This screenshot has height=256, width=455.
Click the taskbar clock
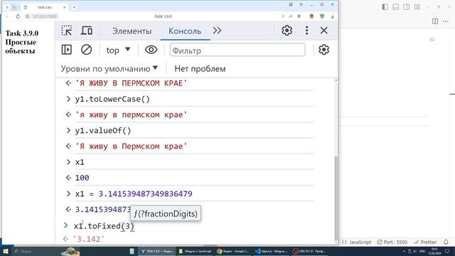[x=434, y=251]
